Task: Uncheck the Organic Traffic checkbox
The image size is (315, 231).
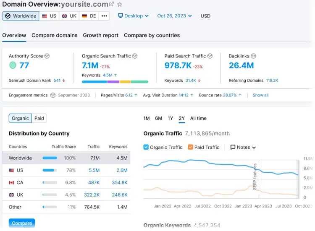Action: tap(146, 147)
